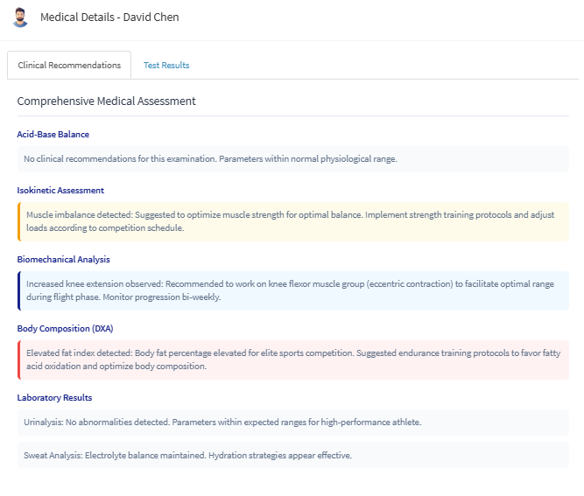Image resolution: width=584 pixels, height=496 pixels.
Task: Click the 'No clinical recommendations' acid-base note
Action: click(210, 159)
